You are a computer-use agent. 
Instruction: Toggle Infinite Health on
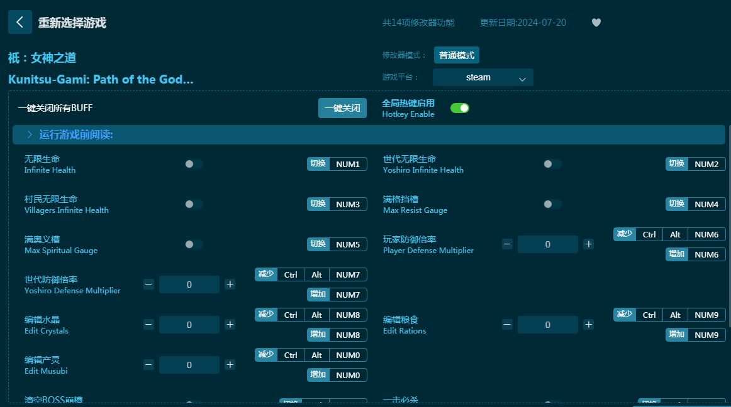pos(194,164)
